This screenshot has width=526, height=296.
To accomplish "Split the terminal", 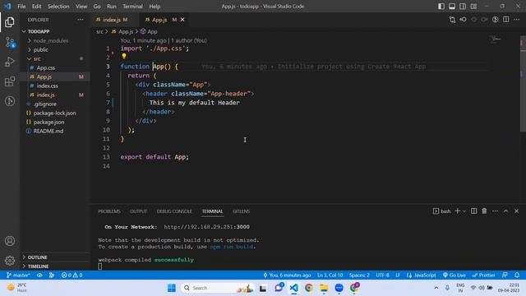I will (473, 211).
